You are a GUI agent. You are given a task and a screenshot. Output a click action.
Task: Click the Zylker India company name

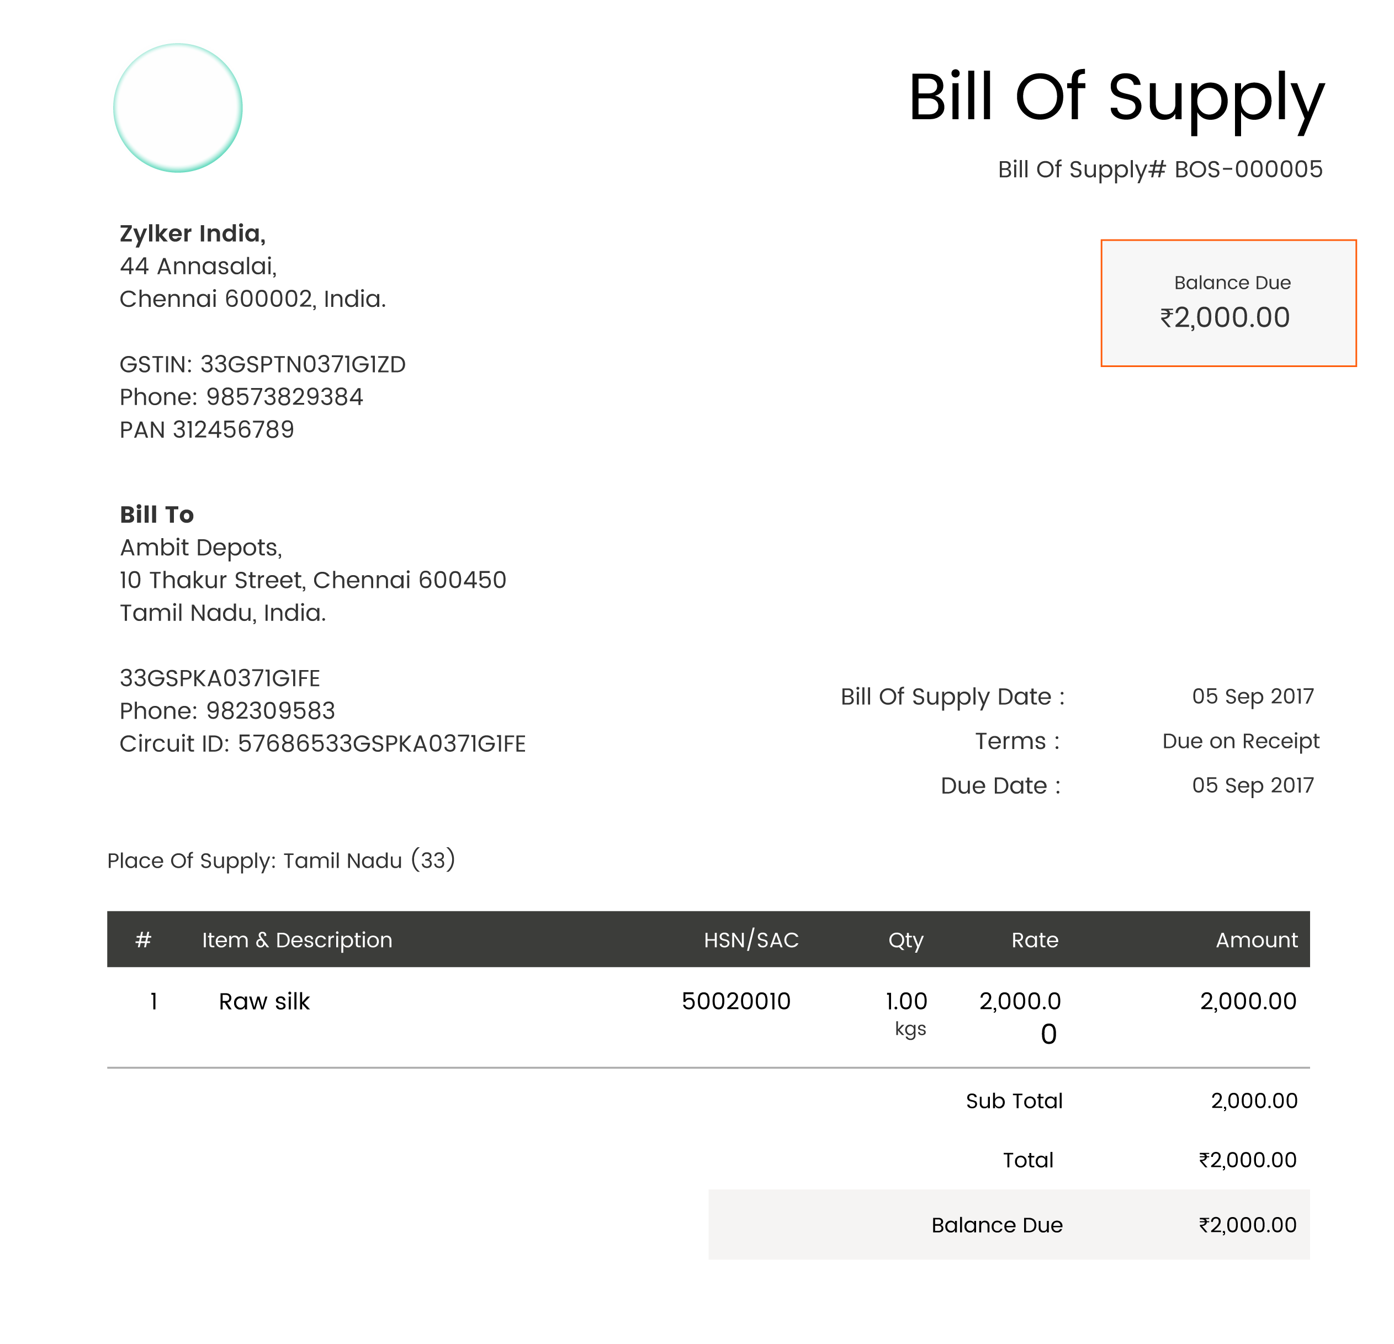(192, 233)
